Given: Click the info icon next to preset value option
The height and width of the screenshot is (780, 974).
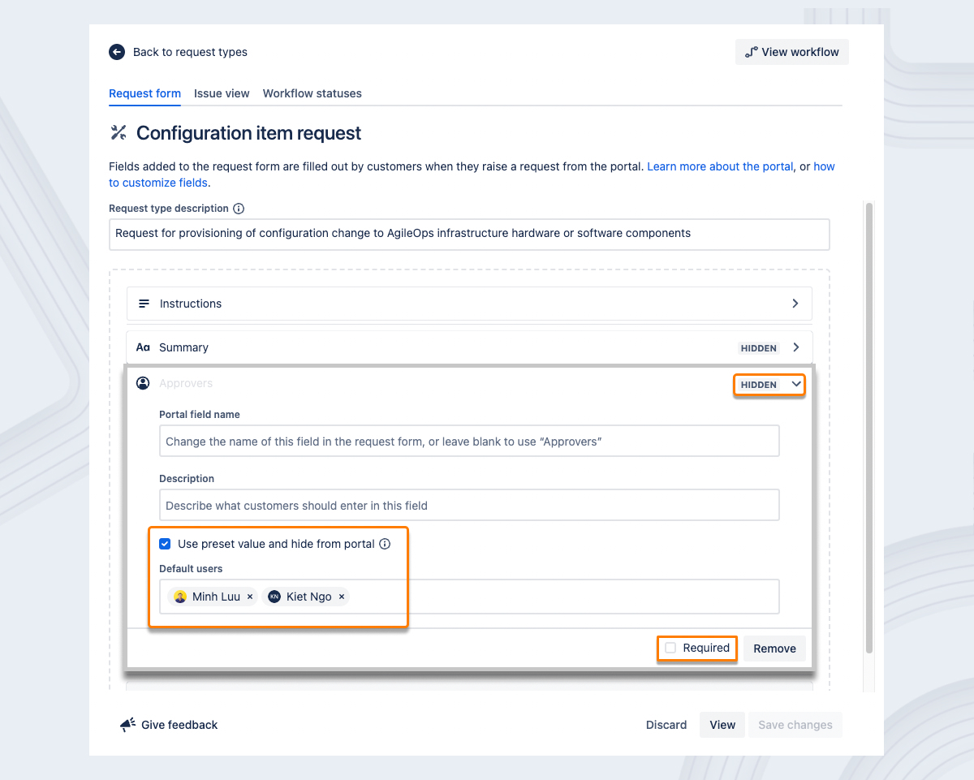Looking at the screenshot, I should coord(385,544).
